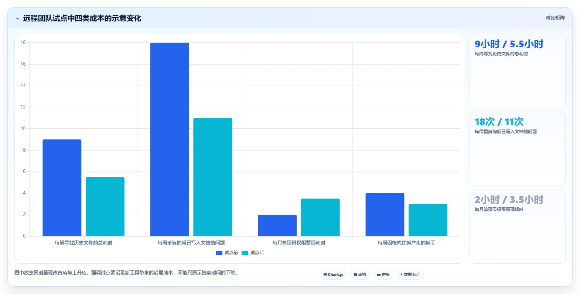
Task: Click the 试点前 legend label
Action: click(231, 253)
